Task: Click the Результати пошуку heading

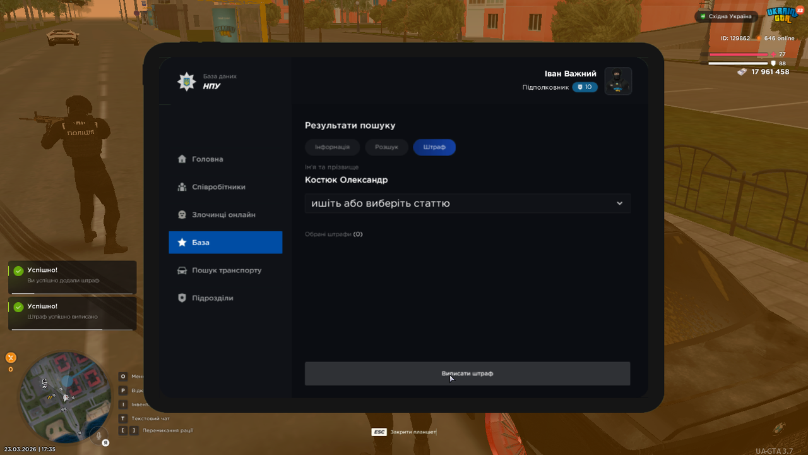Action: point(350,126)
